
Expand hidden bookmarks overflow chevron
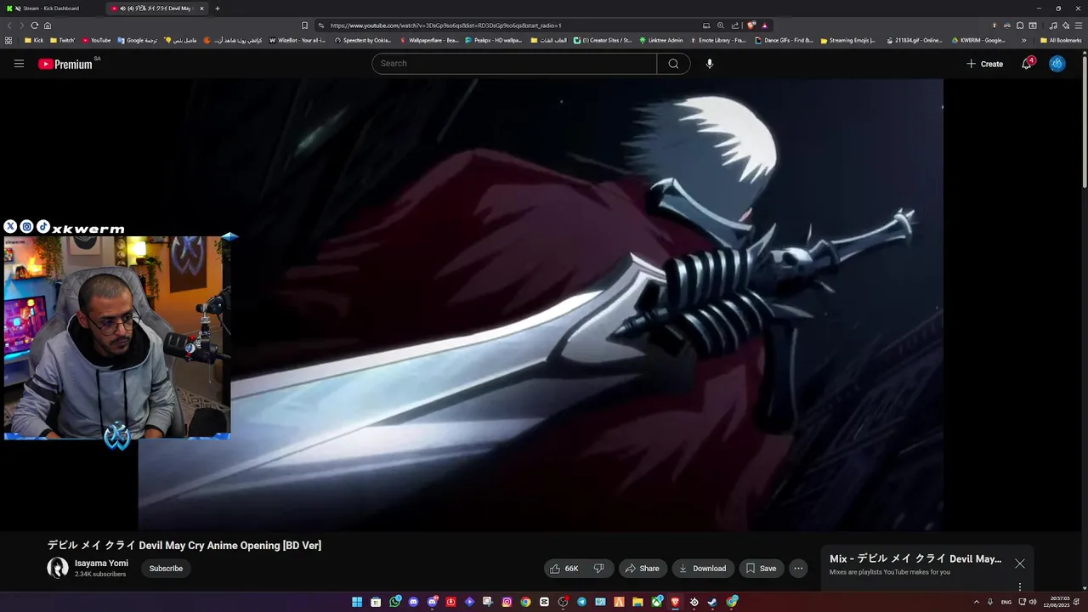pyautogui.click(x=1023, y=40)
